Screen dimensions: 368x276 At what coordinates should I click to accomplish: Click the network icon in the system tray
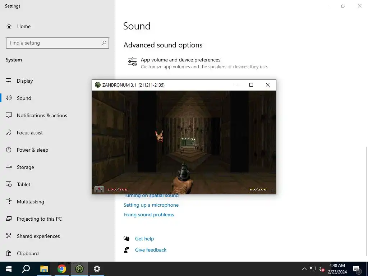[313, 269]
